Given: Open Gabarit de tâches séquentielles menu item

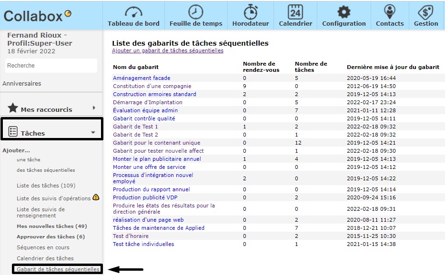Looking at the screenshot, I should [58, 269].
